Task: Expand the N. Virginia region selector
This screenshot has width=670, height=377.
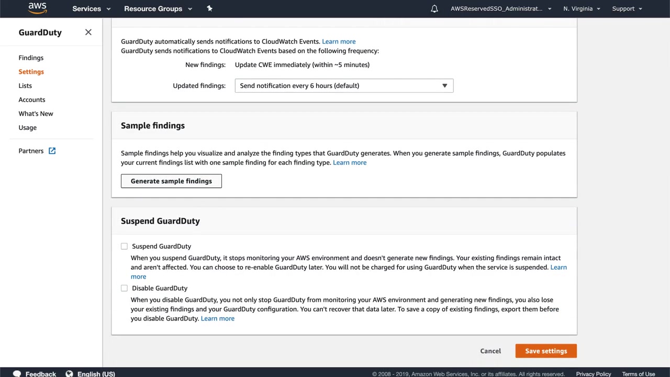Action: pos(582,9)
